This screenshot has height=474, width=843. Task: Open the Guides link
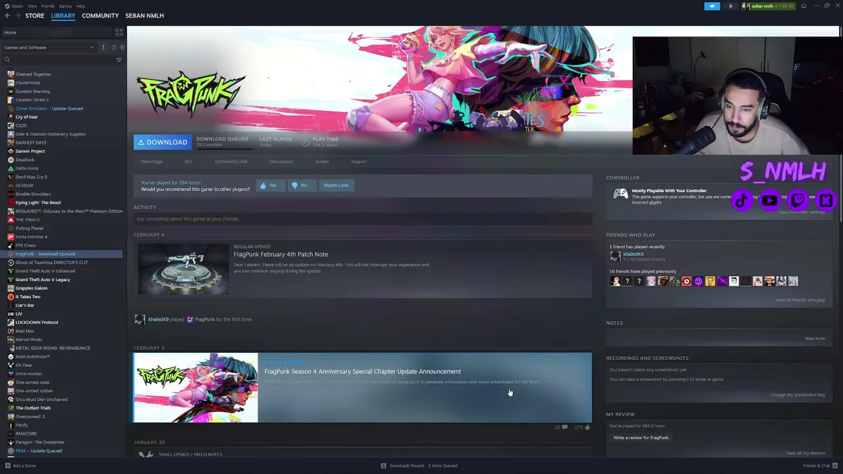tap(322, 161)
